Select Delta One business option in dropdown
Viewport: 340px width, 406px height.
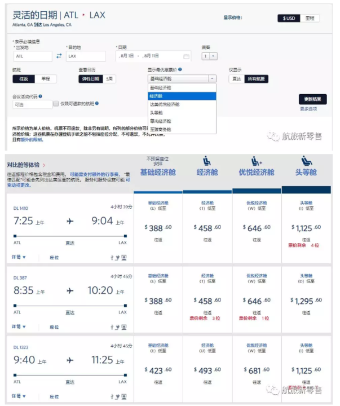point(182,130)
